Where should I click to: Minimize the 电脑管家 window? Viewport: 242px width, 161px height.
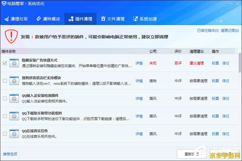(231, 4)
